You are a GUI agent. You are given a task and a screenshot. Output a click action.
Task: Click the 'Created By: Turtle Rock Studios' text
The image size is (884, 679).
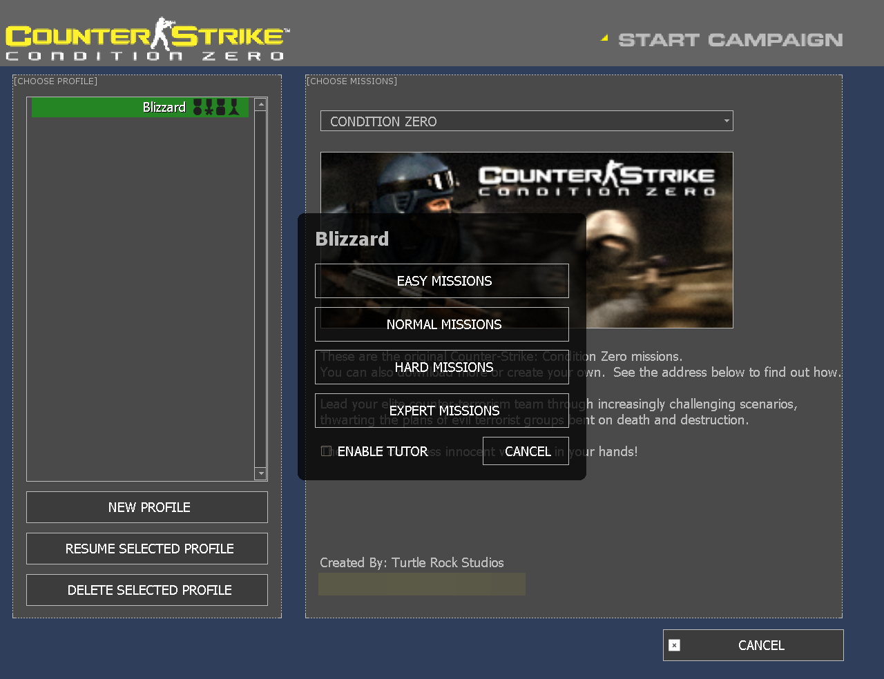(x=412, y=562)
